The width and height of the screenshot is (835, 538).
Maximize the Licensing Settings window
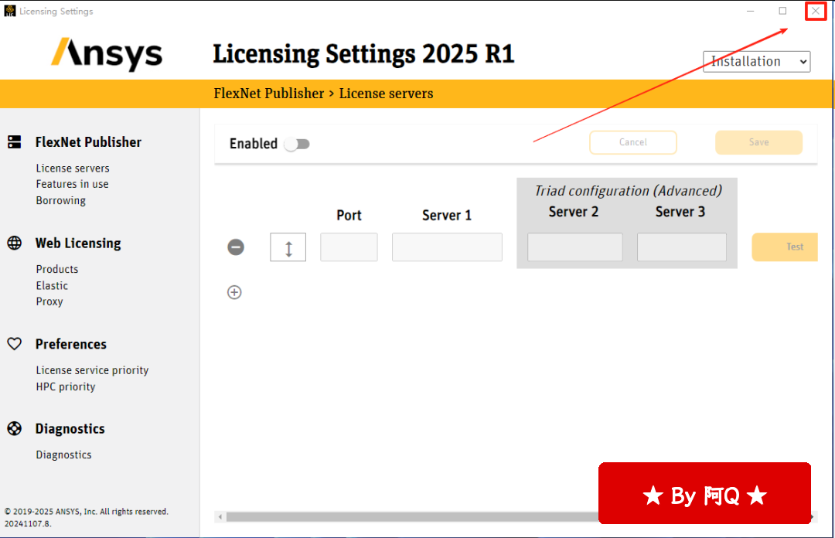[x=782, y=11]
